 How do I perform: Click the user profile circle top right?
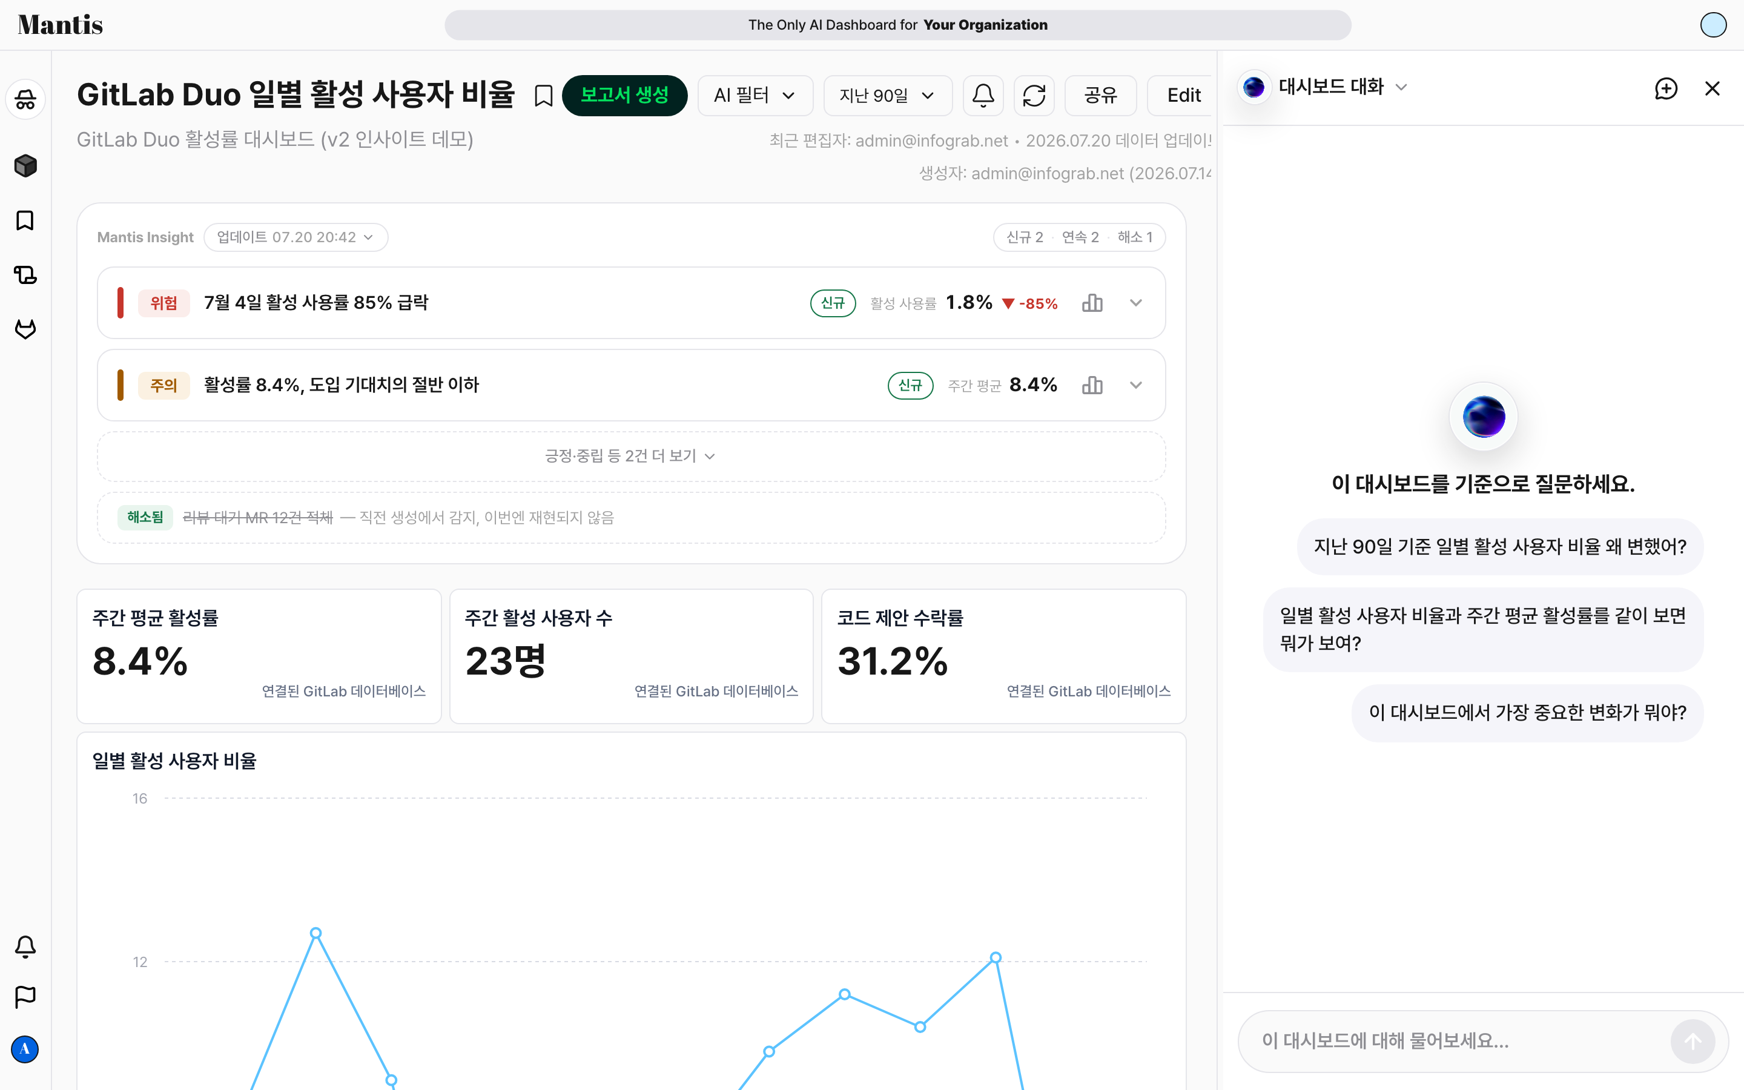[1713, 24]
